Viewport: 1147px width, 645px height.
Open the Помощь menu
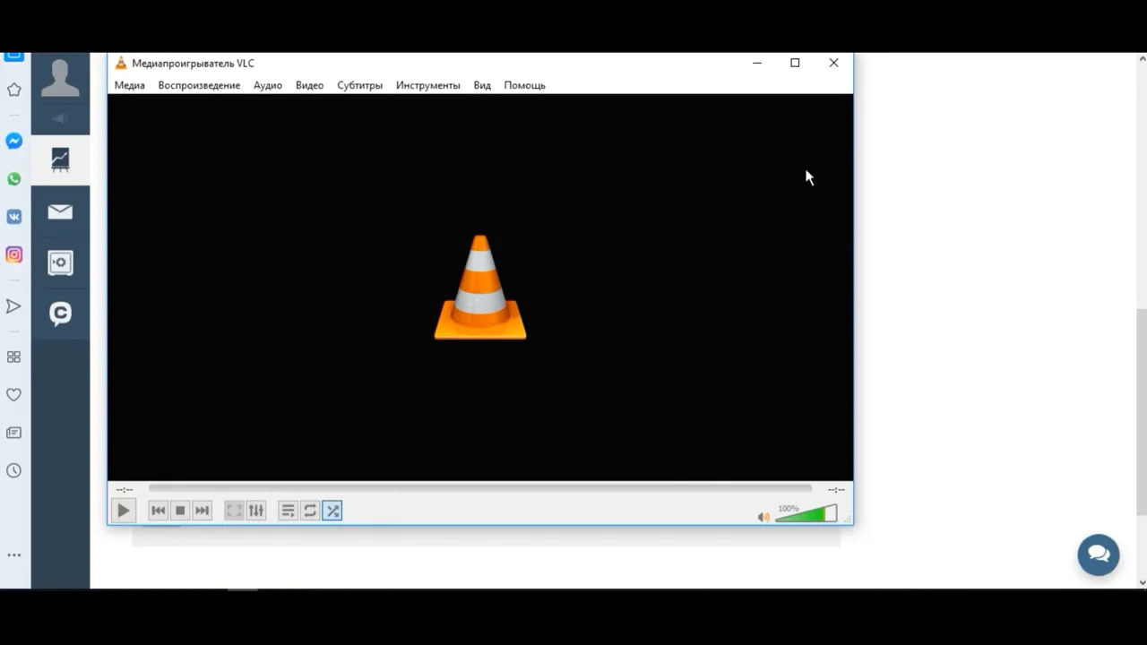(524, 85)
